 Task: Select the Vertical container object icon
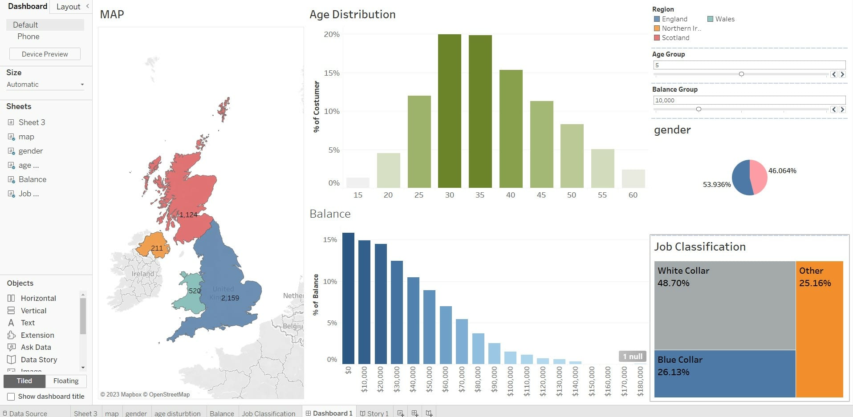(x=12, y=311)
